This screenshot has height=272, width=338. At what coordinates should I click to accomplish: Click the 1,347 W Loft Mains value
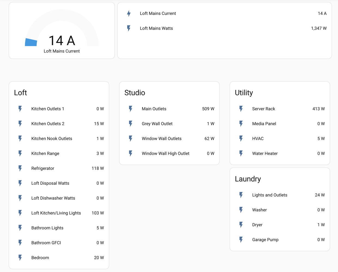(x=319, y=28)
